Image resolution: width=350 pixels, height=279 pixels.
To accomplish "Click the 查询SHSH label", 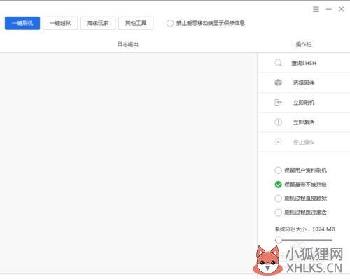I will click(304, 63).
